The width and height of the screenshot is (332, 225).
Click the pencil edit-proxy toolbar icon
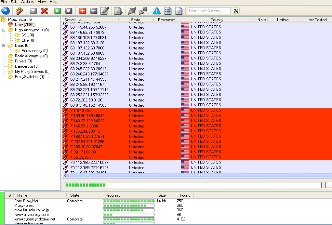point(104,11)
